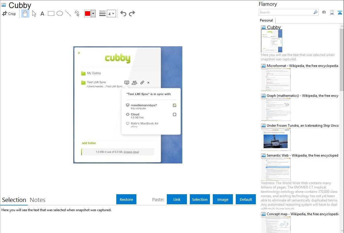Click the storage usage bar

[118, 152]
